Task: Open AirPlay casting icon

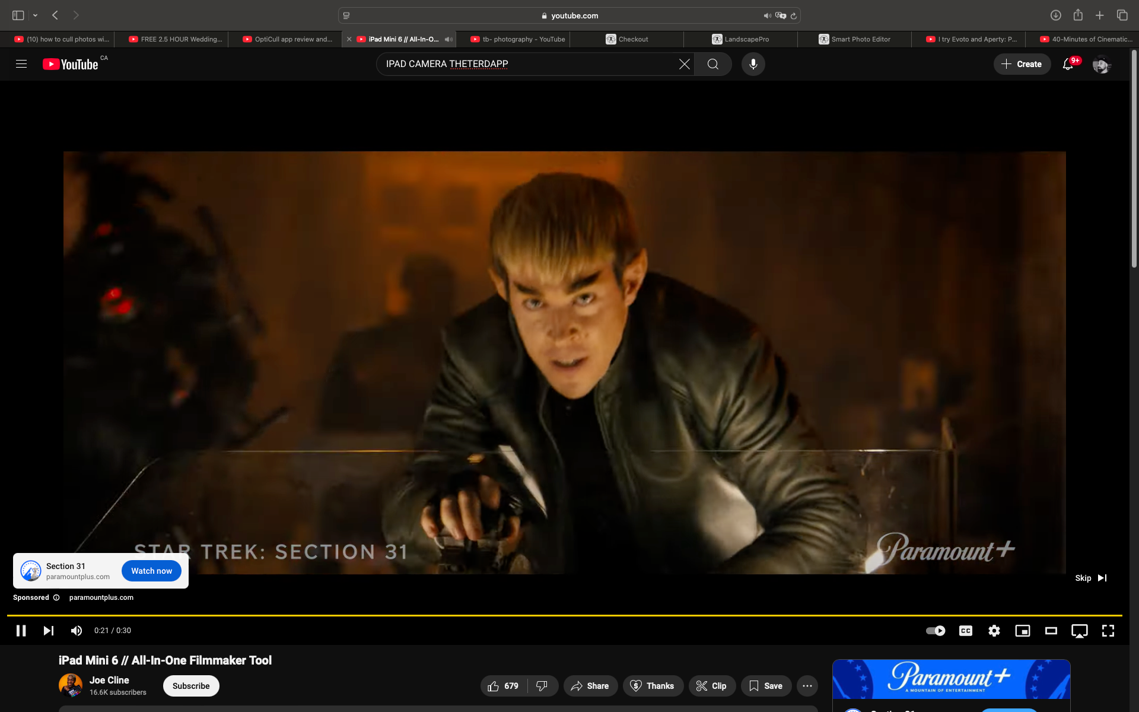Action: [x=1079, y=631]
